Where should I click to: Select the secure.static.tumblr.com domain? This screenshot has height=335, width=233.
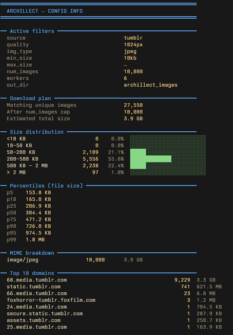point(44,313)
